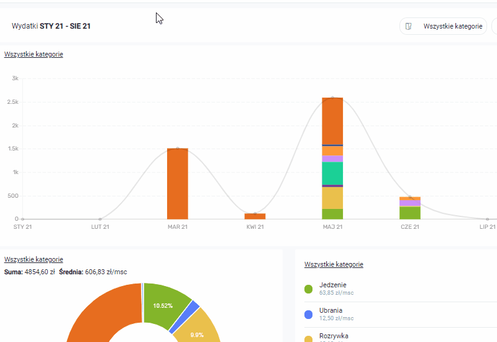Click the yellow Rozrywka legend dot
The width and height of the screenshot is (497, 342).
click(308, 339)
